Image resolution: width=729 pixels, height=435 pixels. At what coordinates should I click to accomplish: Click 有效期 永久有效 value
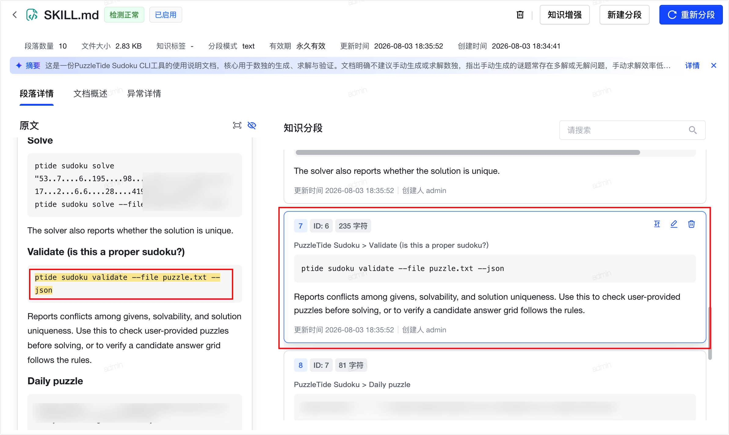click(x=311, y=46)
